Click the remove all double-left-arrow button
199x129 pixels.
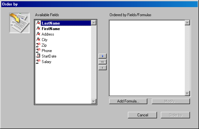(x=102, y=62)
